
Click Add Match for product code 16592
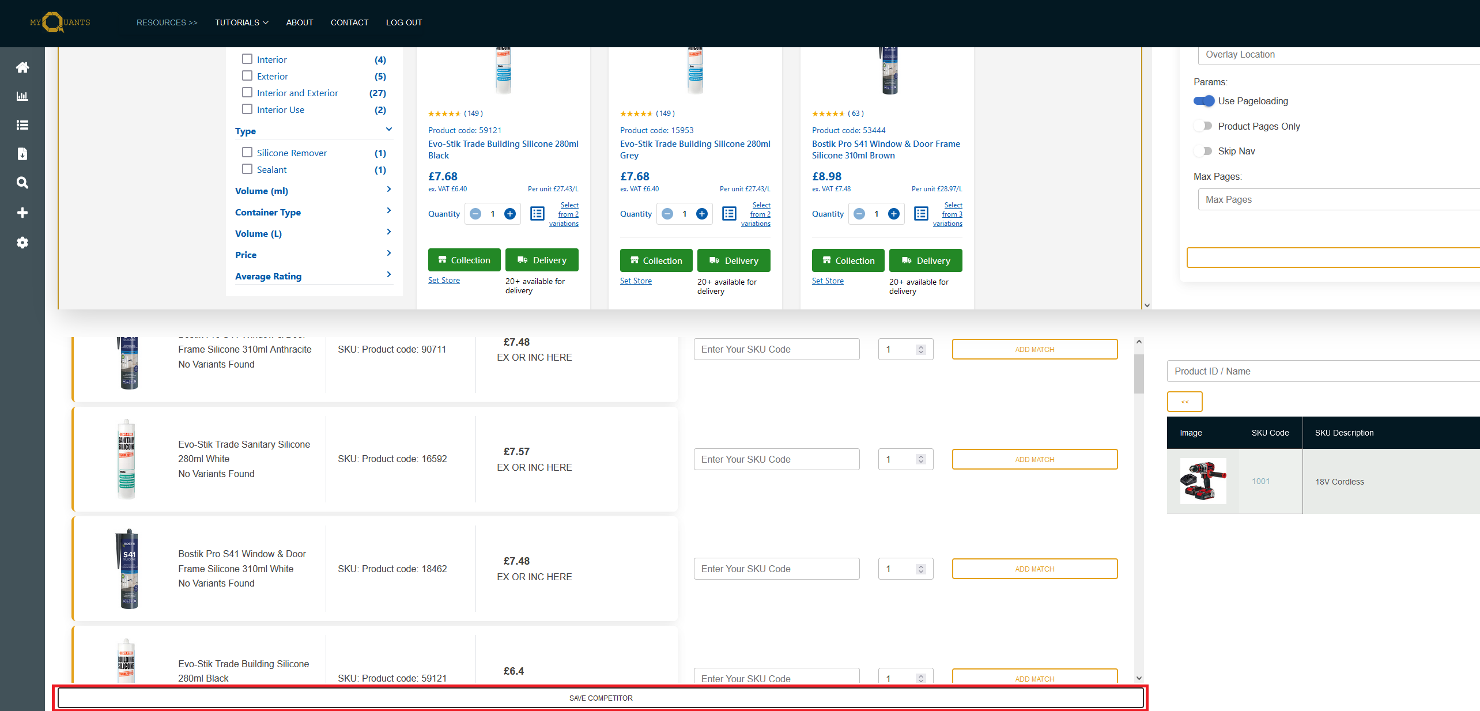pos(1035,459)
